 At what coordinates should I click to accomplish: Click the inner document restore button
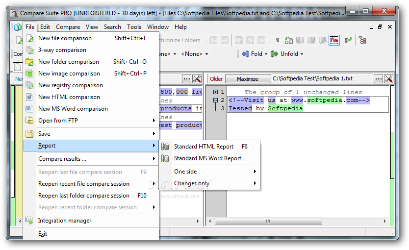tap(380, 26)
